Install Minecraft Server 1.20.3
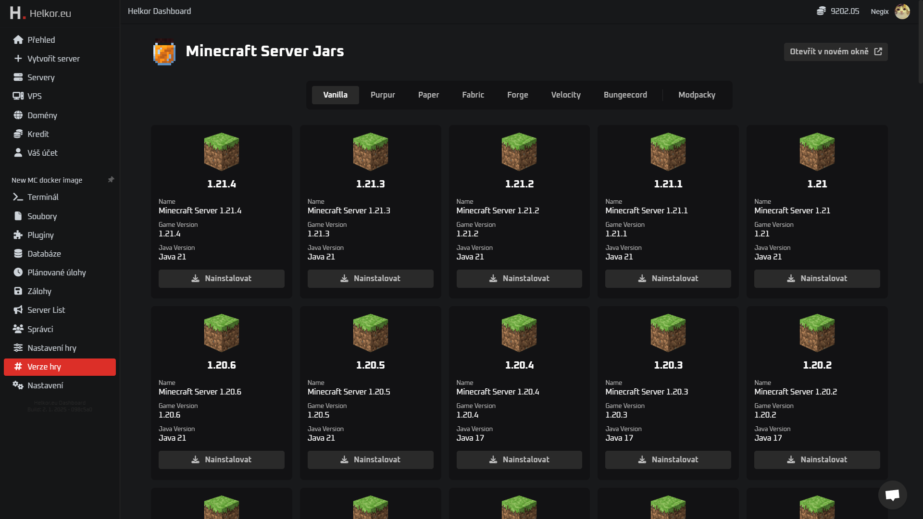Screen dimensions: 923x519 [668, 459]
